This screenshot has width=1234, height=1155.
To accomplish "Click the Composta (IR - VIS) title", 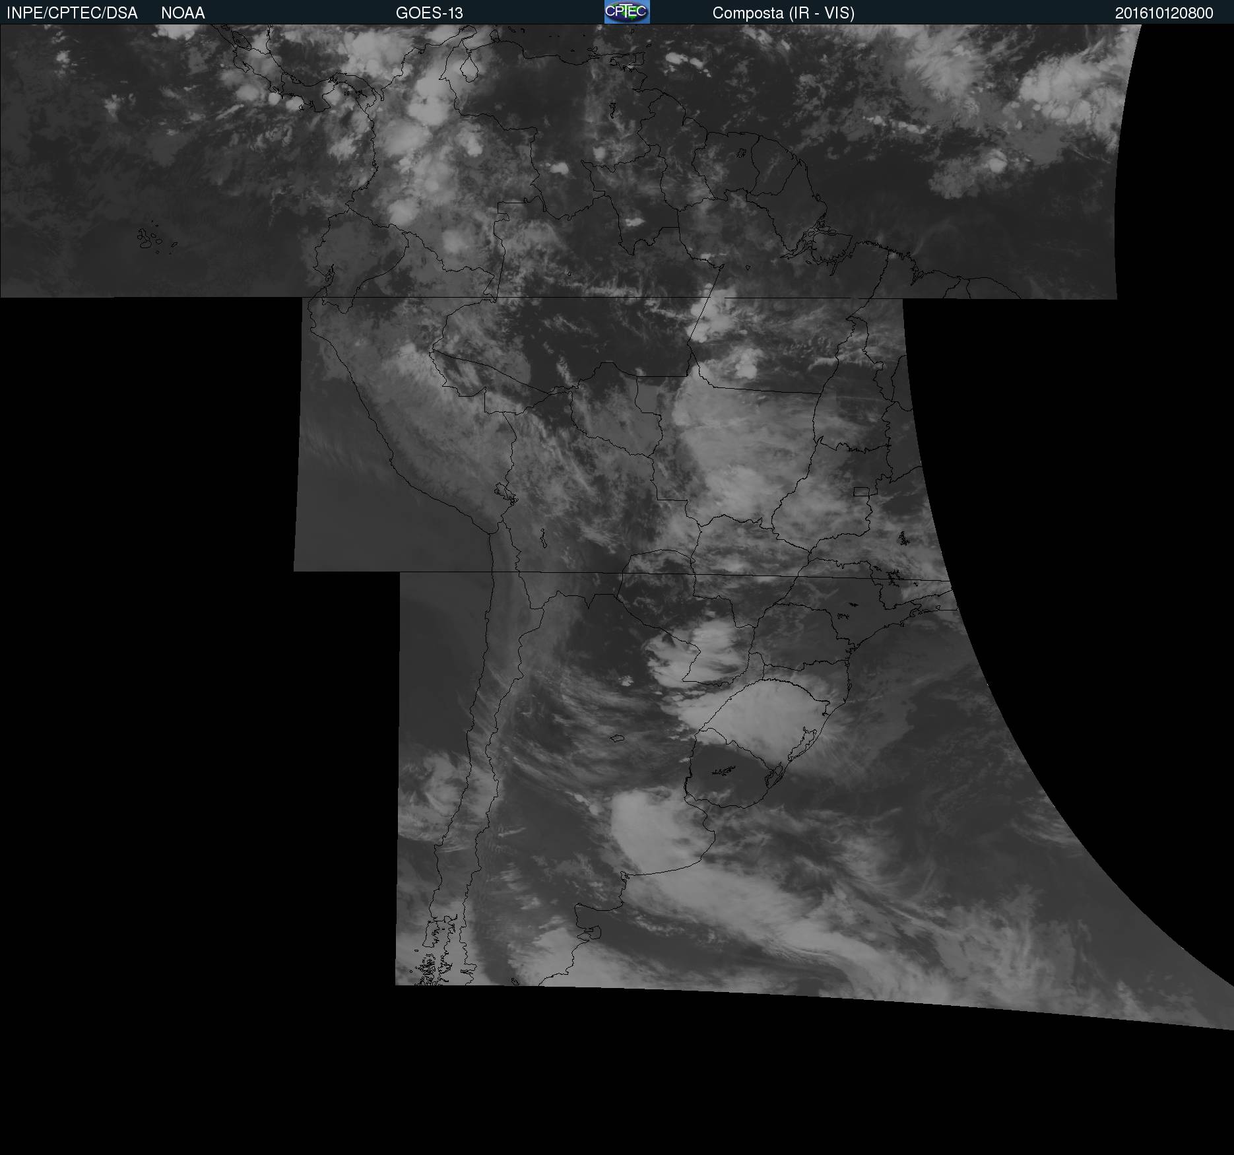I will pyautogui.click(x=783, y=13).
